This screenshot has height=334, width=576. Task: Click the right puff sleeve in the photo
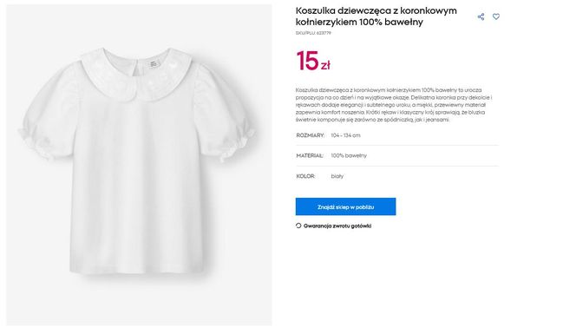coord(224,114)
